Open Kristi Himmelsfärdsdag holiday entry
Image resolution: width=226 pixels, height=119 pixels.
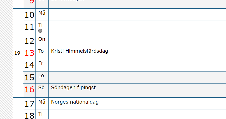point(80,51)
